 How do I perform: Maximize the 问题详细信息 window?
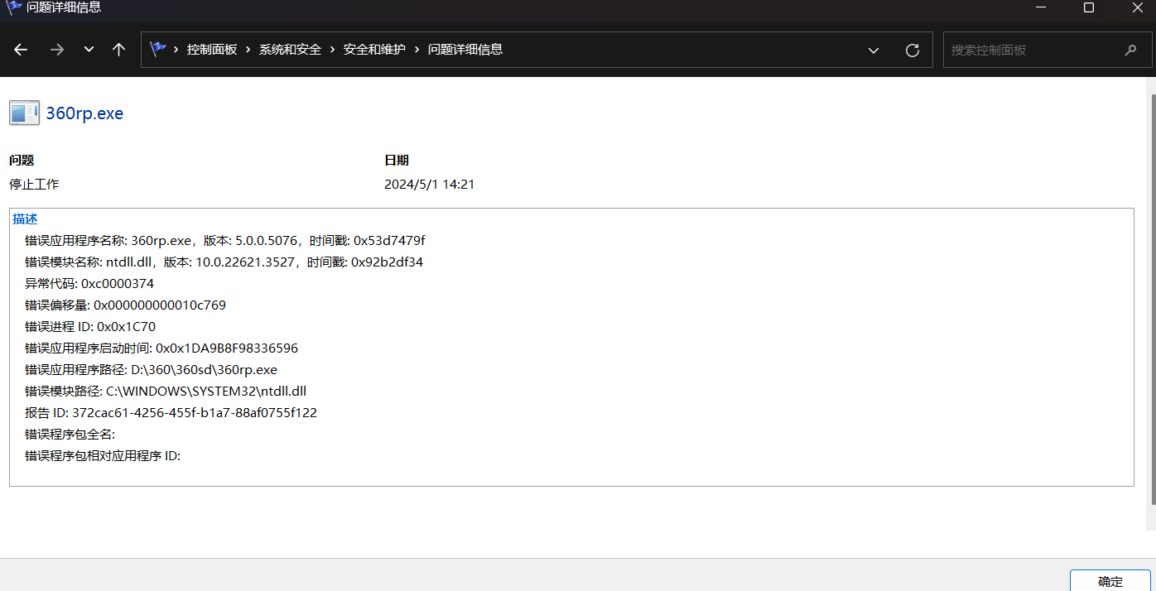[1089, 8]
